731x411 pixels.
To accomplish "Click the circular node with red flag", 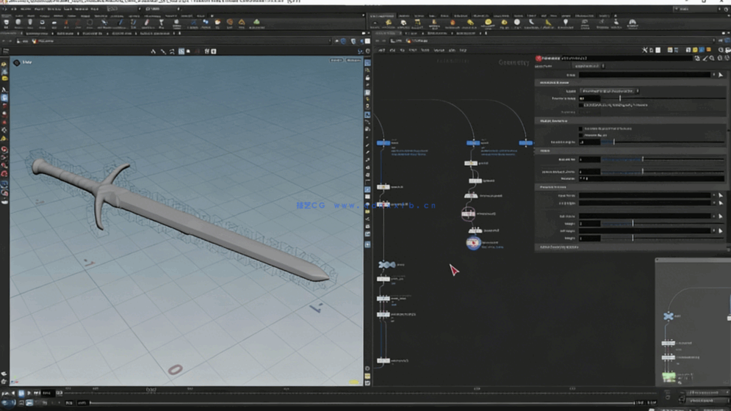I will pos(473,242).
